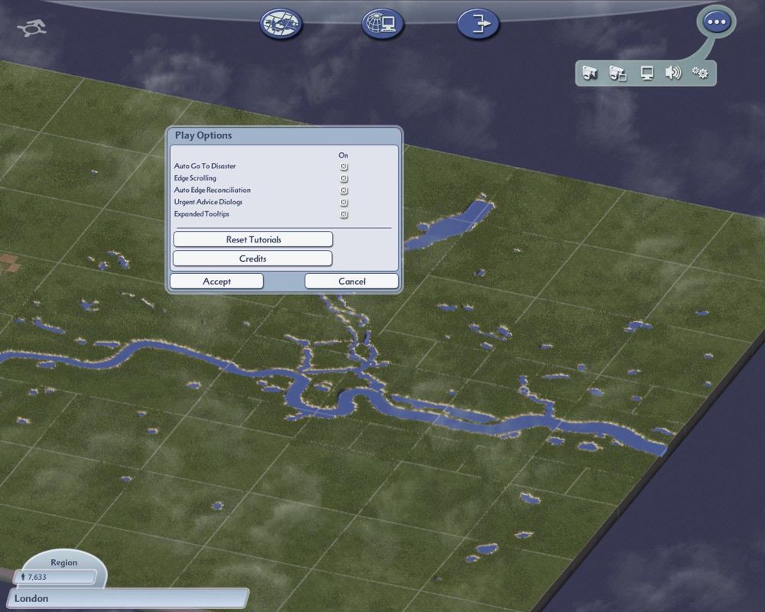This screenshot has height=612, width=765.
Task: Open the Credits screen
Action: [252, 258]
